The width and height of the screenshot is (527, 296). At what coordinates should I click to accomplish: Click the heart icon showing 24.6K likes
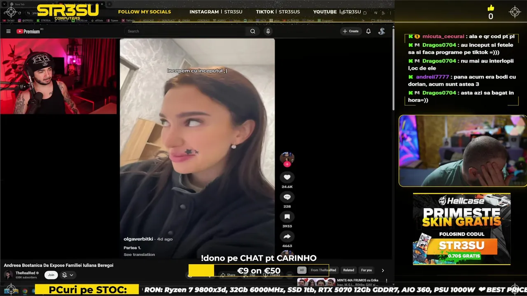(287, 177)
